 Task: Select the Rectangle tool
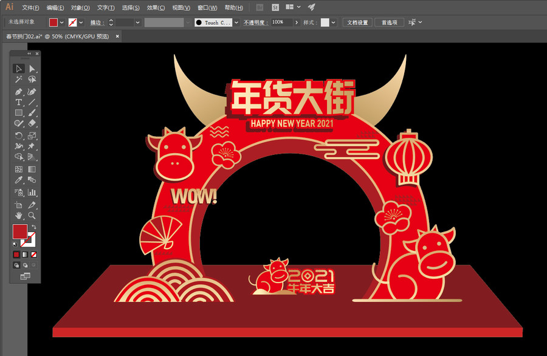pyautogui.click(x=19, y=112)
